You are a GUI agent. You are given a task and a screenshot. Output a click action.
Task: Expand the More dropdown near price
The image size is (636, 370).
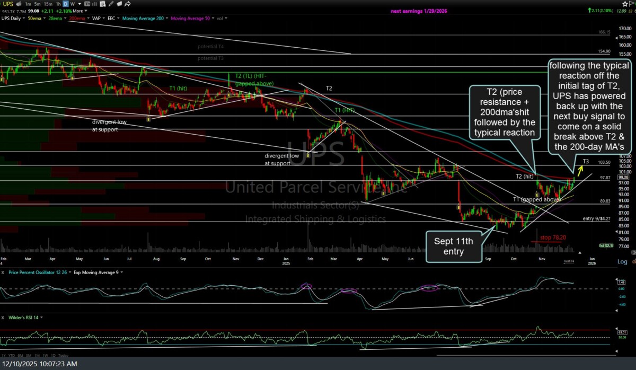click(x=78, y=11)
